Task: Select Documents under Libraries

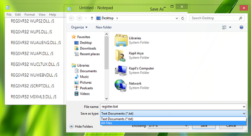Action: click(88, 71)
